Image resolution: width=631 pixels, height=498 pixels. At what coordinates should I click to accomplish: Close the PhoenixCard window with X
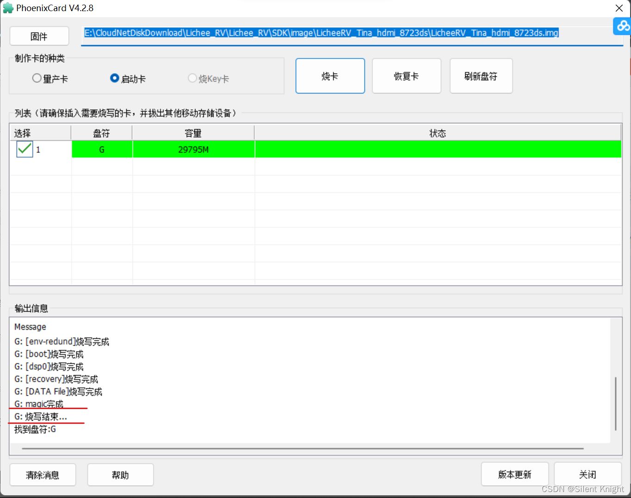pyautogui.click(x=619, y=8)
